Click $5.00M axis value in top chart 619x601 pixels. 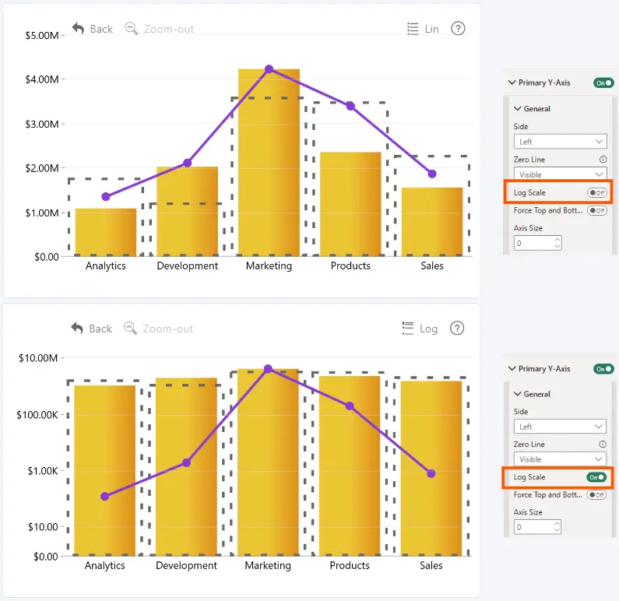(x=42, y=36)
